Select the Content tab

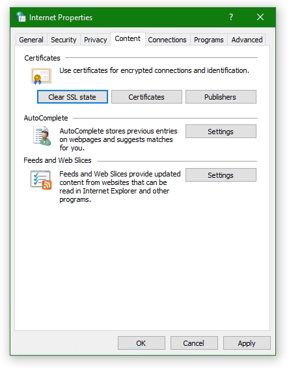128,38
